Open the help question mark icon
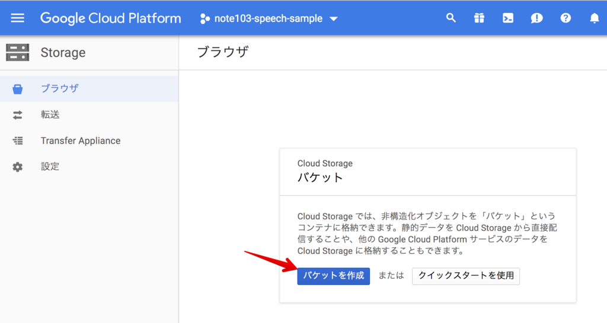The width and height of the screenshot is (607, 323). coord(566,18)
